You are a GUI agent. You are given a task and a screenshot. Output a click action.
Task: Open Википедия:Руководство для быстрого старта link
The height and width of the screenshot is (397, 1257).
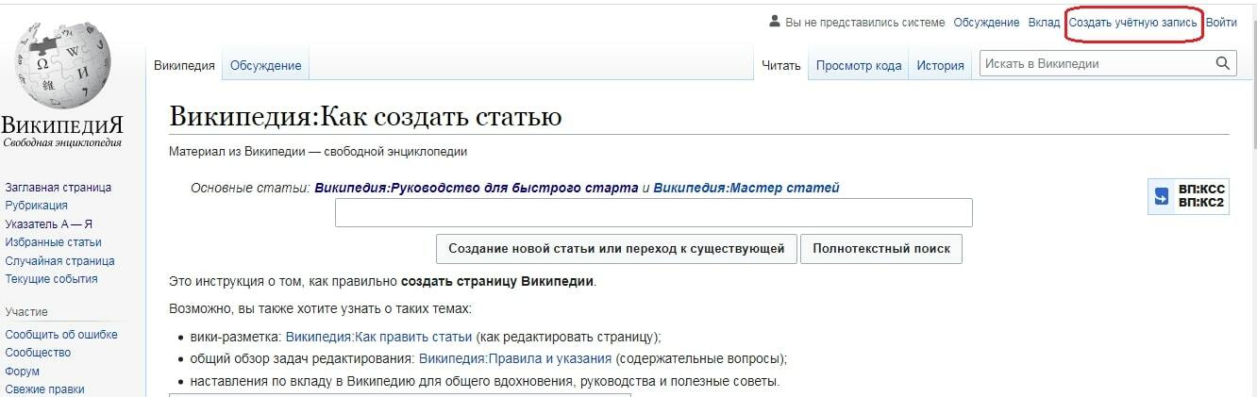tap(476, 188)
